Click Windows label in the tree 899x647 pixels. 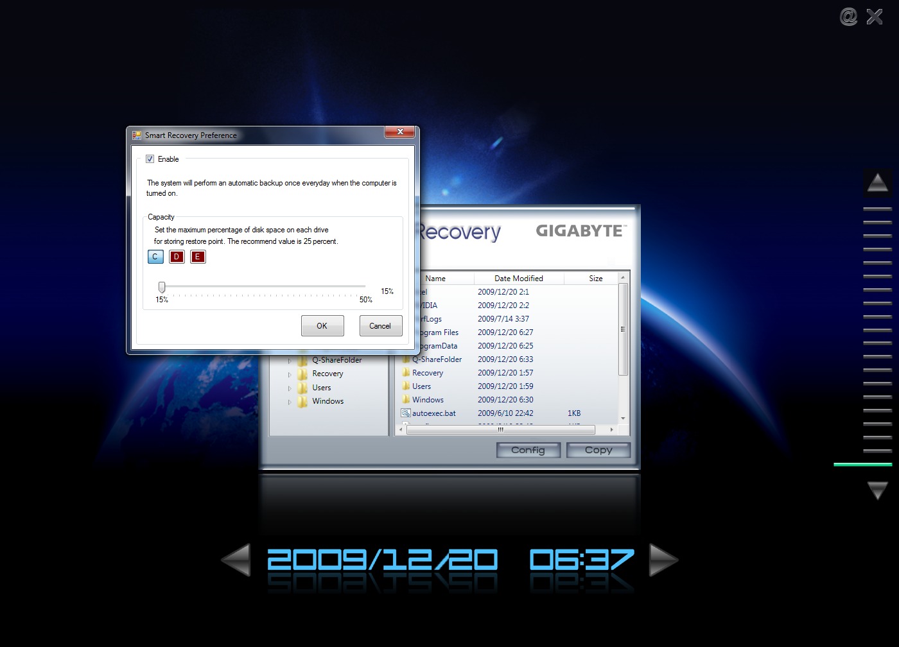pos(328,401)
